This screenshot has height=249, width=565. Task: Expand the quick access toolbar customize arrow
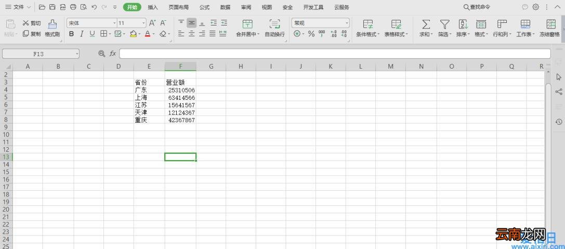click(x=115, y=7)
